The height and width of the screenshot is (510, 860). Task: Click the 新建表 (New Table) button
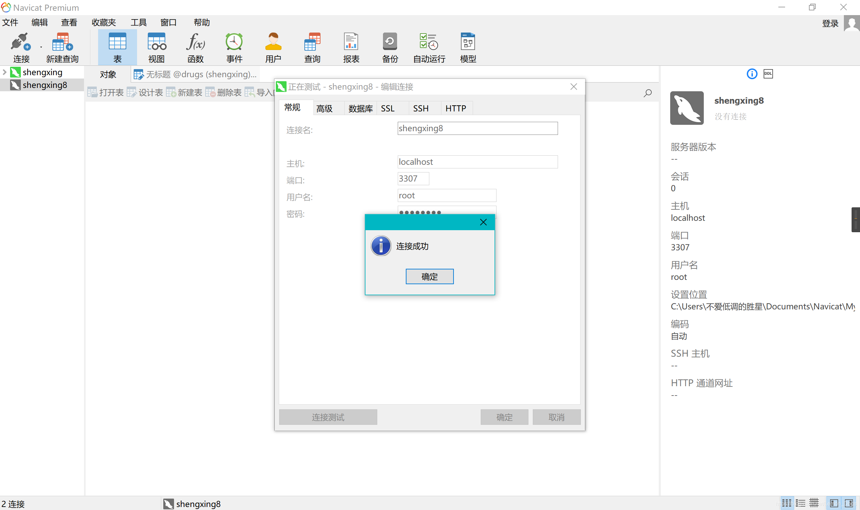(184, 93)
